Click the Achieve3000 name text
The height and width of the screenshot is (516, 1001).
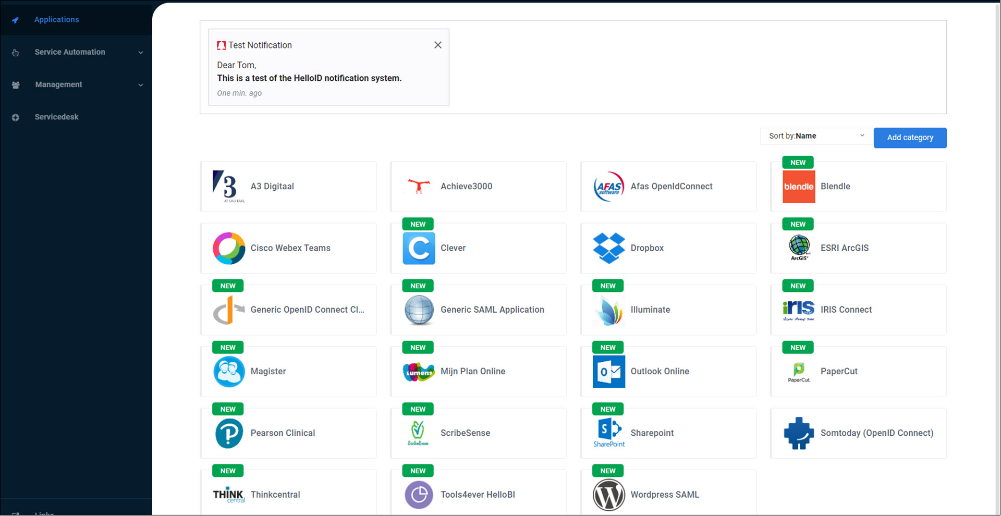[466, 187]
